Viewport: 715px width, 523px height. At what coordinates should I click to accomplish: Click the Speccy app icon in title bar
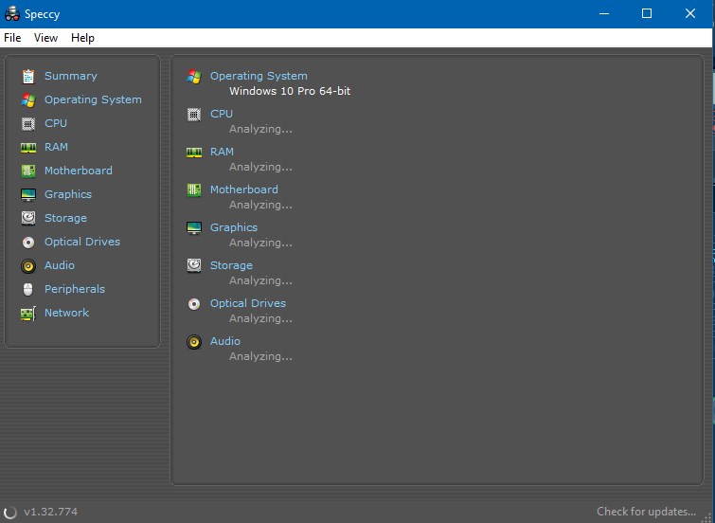(x=12, y=13)
